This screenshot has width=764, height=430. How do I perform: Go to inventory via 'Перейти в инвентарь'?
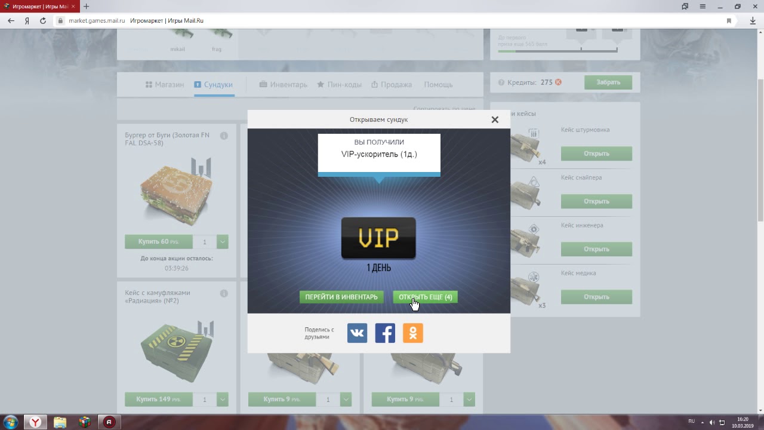click(341, 297)
